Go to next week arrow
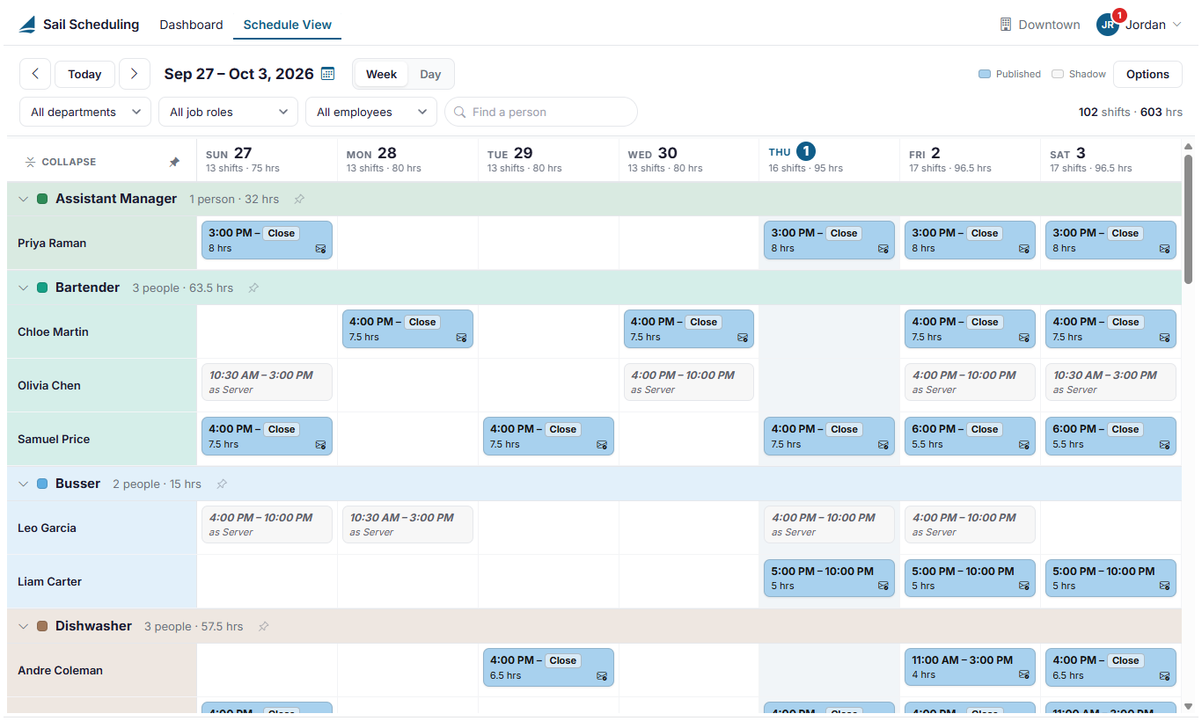 click(134, 74)
